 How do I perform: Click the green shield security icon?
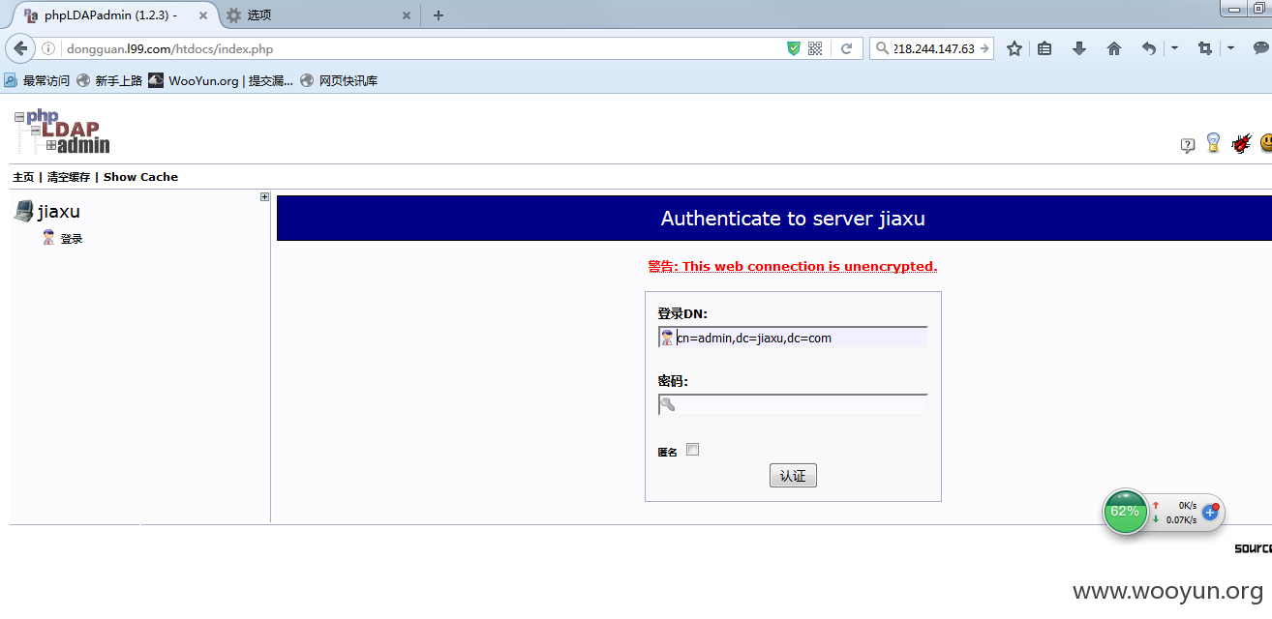[x=794, y=48]
